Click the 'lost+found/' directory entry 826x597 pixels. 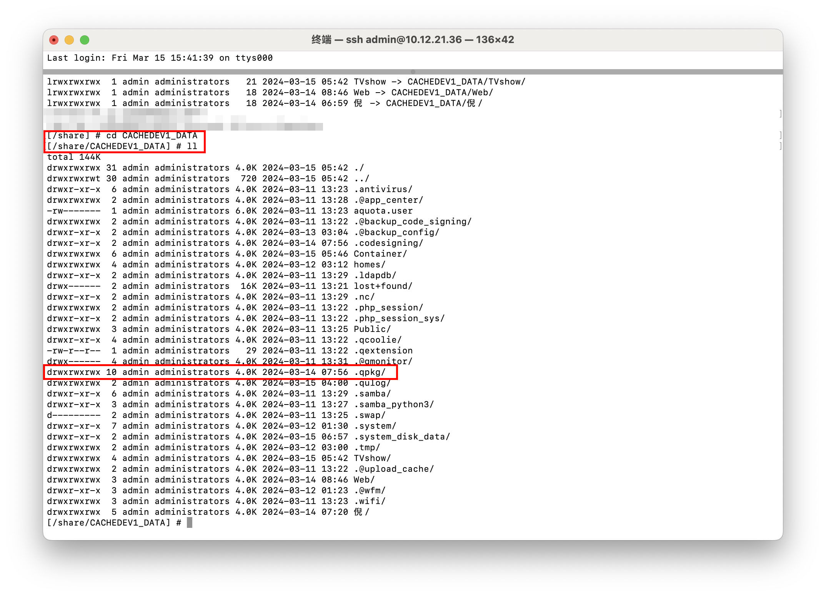point(383,286)
